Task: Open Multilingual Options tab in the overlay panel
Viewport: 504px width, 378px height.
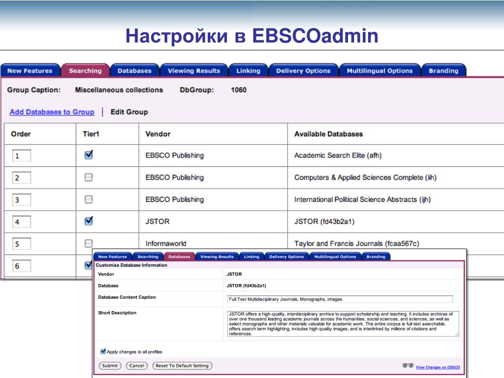Action: (x=335, y=256)
